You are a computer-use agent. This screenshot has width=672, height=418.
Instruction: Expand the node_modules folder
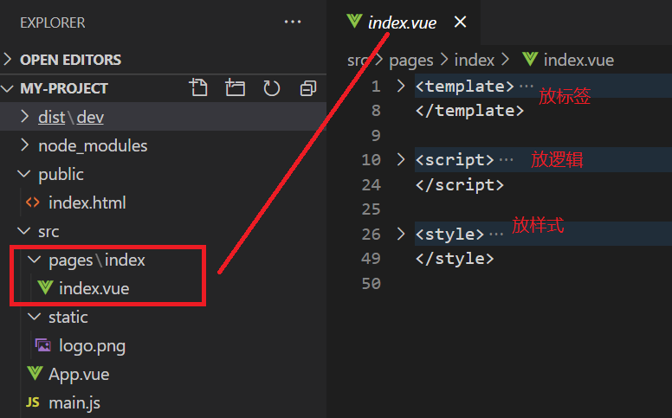(x=25, y=145)
